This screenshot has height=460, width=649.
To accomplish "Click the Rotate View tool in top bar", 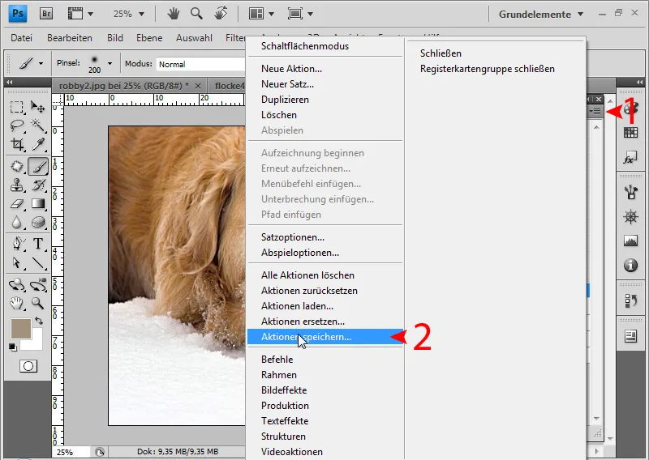I will (x=221, y=14).
